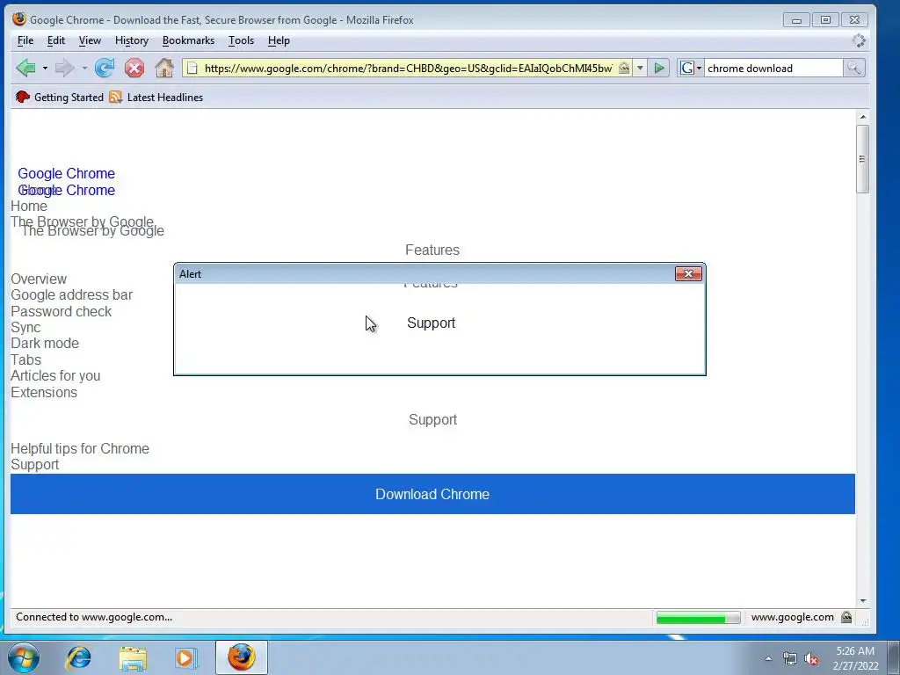Open the View menu
This screenshot has width=900, height=675.
(90, 40)
